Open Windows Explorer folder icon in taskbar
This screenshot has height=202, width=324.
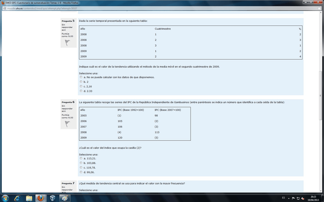(29, 198)
